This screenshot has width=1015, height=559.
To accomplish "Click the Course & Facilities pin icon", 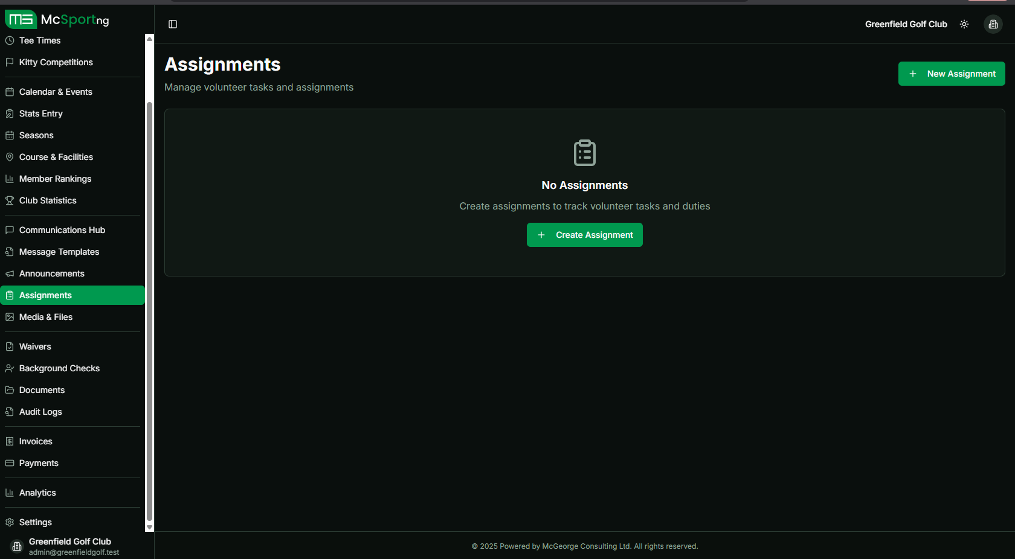I will pos(10,157).
